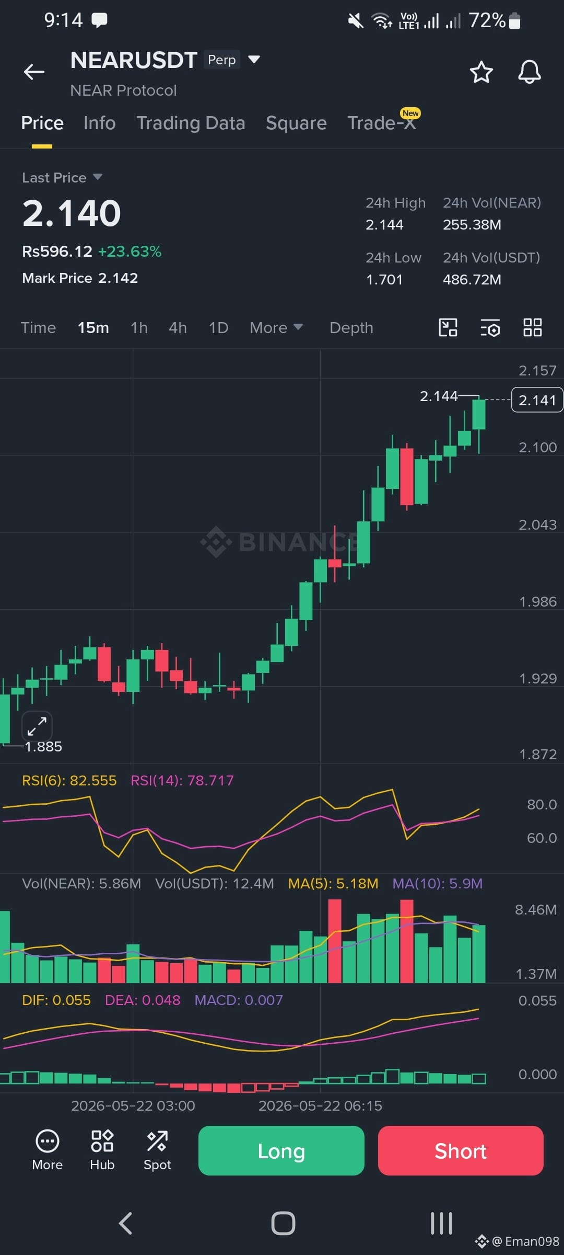Tap the battery icon in status bar
564x1255 pixels.
514,20
